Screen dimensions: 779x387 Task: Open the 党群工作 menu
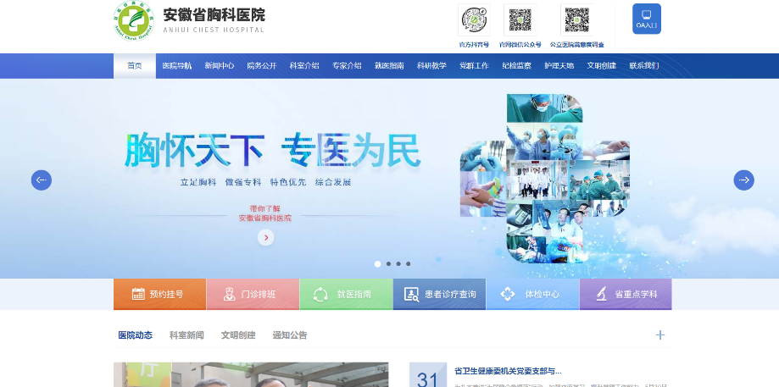[x=474, y=65]
